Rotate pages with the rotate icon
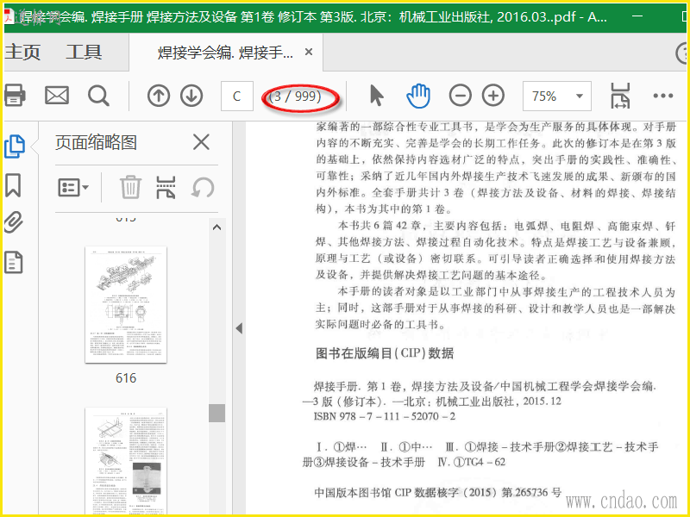The height and width of the screenshot is (517, 690). tap(203, 188)
